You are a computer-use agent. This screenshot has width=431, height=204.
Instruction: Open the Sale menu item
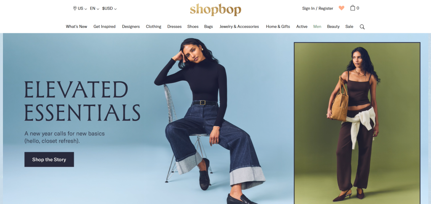(349, 26)
